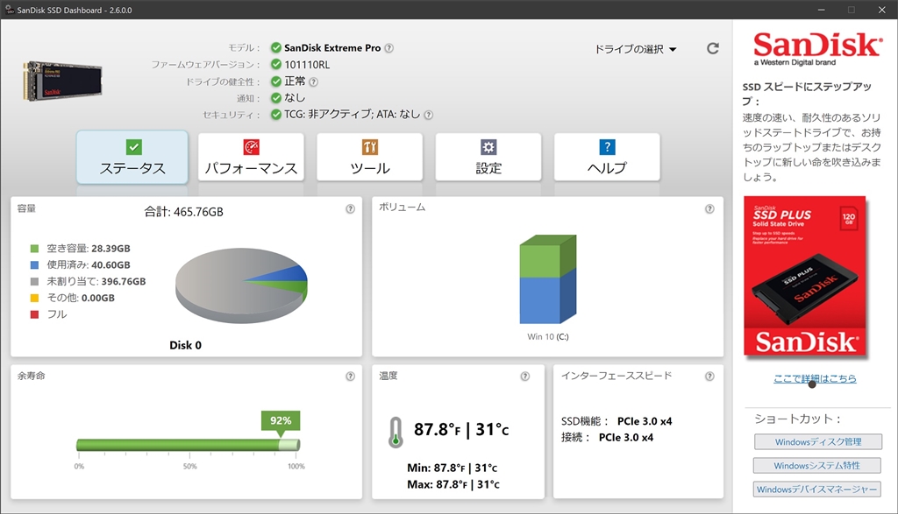Click the Min: 87.8°F | 31°C reading

[x=452, y=468]
